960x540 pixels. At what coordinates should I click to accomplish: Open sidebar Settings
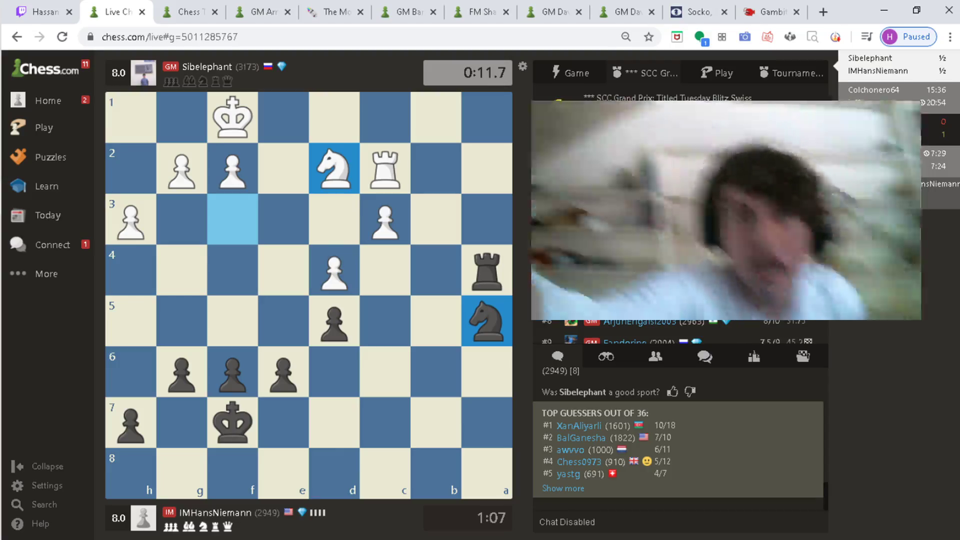(37, 485)
